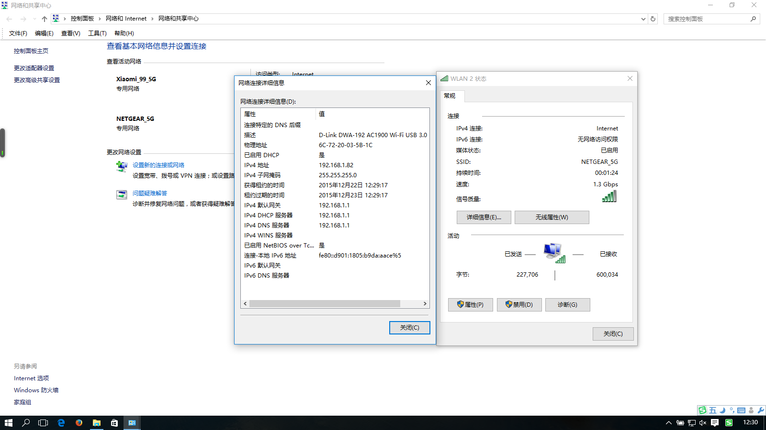Click 属性(P) button
This screenshot has width=766, height=430.
click(471, 305)
